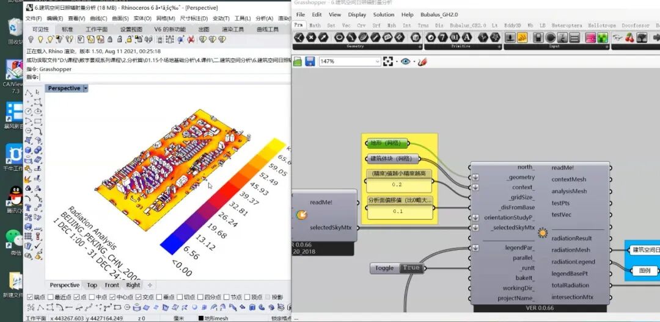Toggle the 中心点 osnap checkbox

point(112,297)
